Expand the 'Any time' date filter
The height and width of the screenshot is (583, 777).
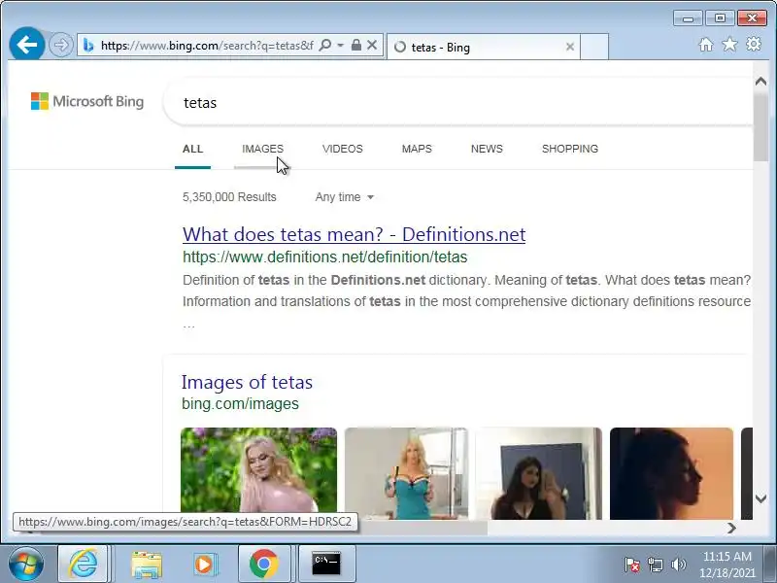pyautogui.click(x=345, y=197)
